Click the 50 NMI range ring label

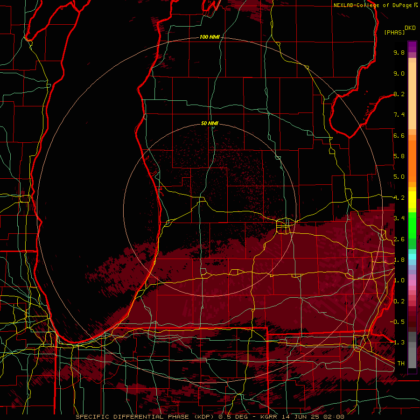point(210,123)
